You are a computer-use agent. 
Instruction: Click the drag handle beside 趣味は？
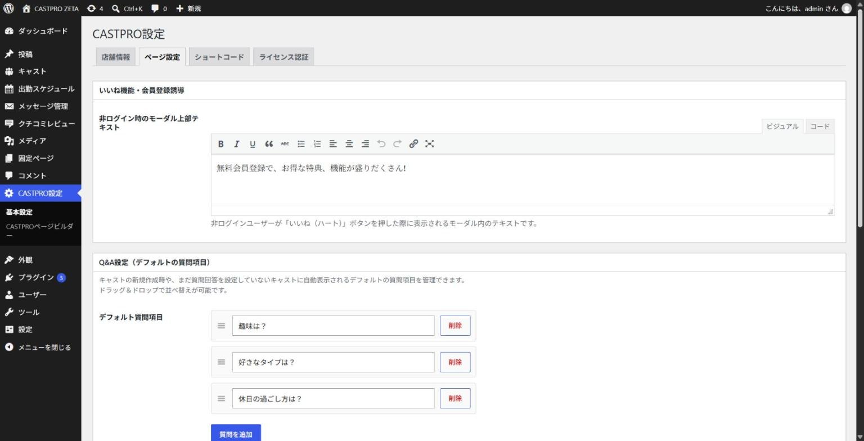pos(222,326)
